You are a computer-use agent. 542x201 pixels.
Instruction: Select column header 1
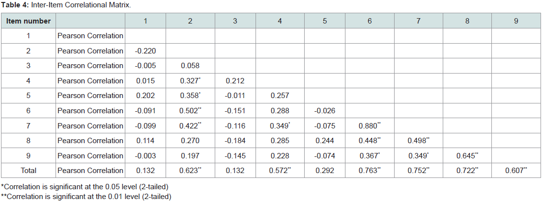(145, 21)
